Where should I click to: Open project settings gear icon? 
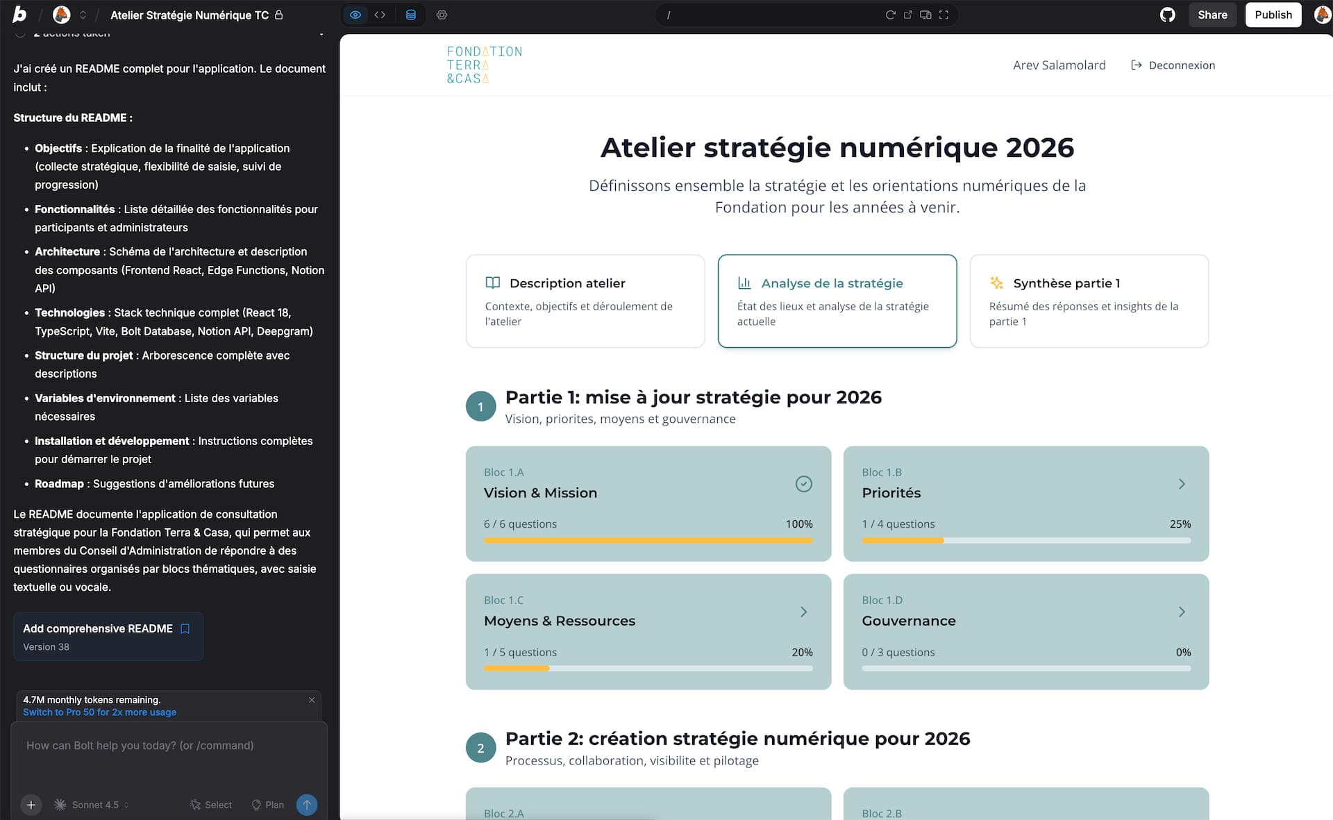coord(442,15)
